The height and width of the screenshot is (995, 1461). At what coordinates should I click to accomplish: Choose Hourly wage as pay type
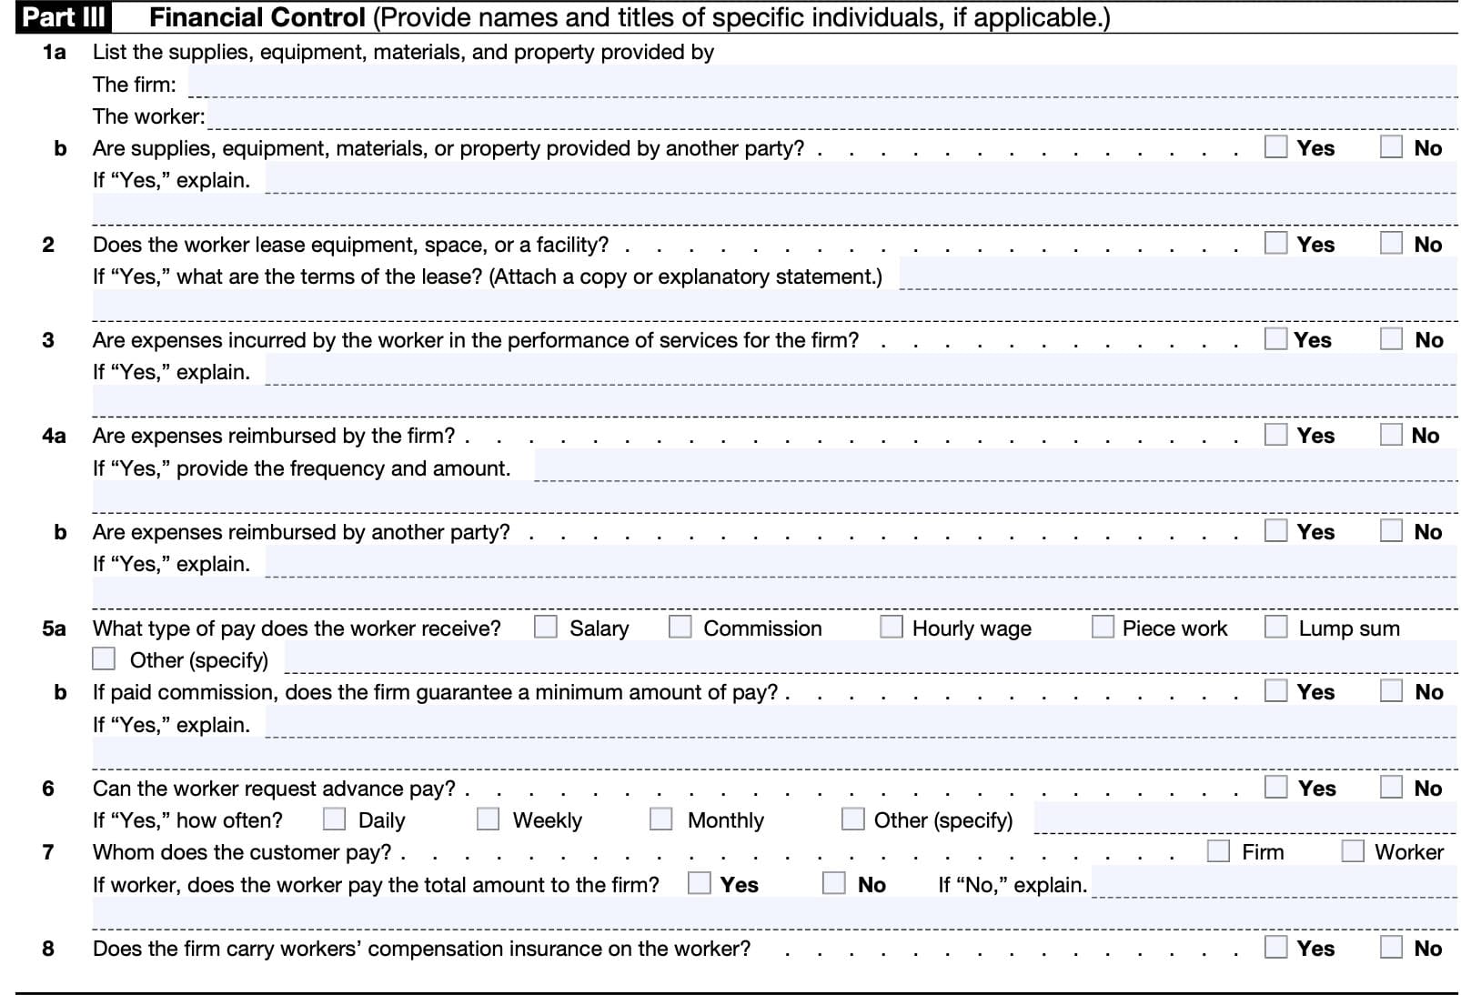(x=892, y=627)
